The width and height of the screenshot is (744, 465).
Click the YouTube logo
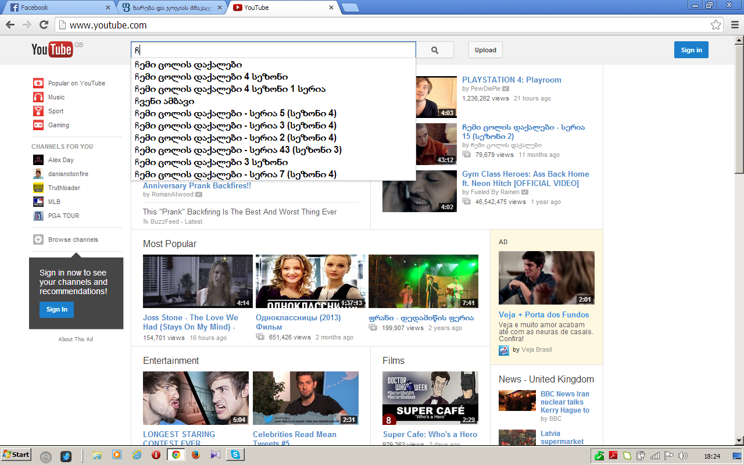52,50
